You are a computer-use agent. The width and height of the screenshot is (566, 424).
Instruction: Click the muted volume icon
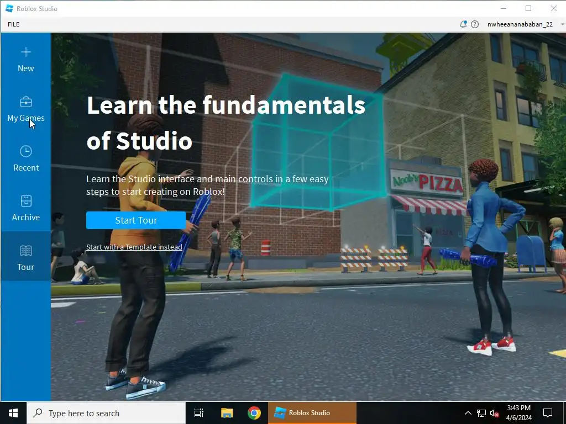tap(495, 413)
